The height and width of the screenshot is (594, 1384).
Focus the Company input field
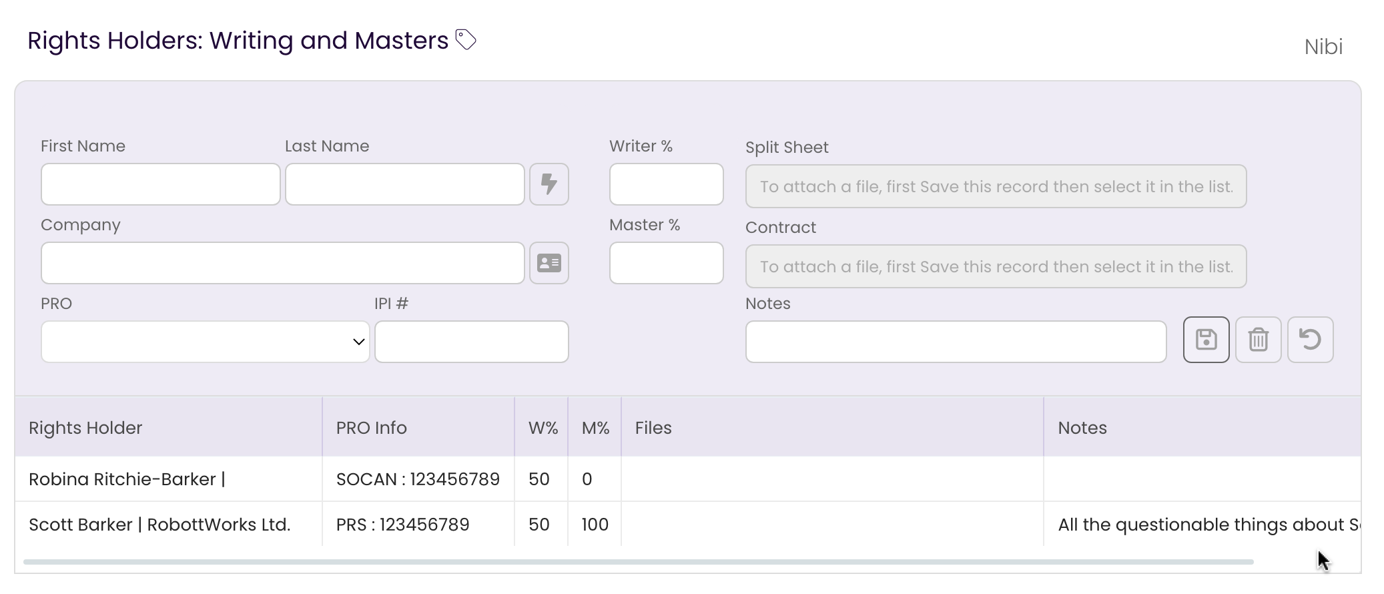283,263
